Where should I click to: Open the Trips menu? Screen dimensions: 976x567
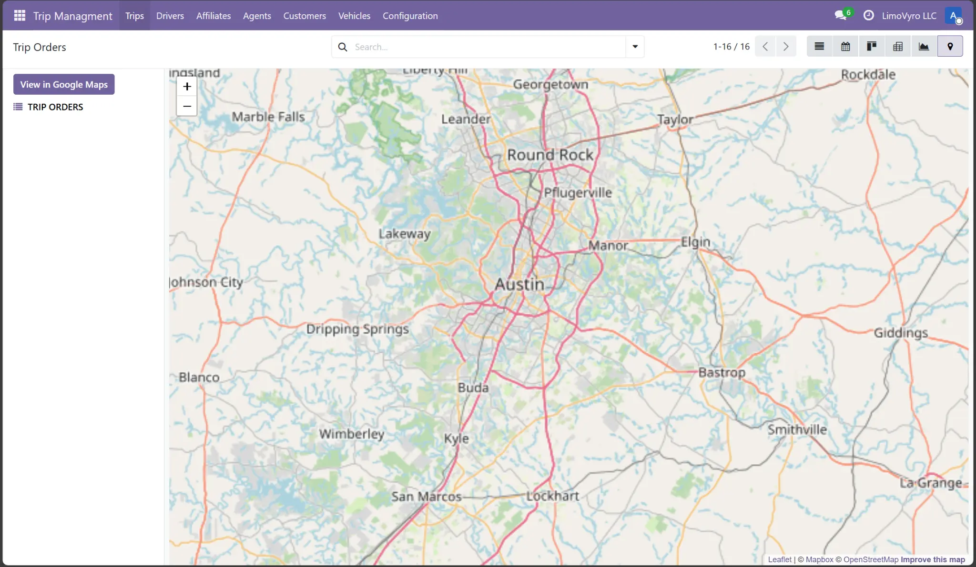click(x=134, y=15)
